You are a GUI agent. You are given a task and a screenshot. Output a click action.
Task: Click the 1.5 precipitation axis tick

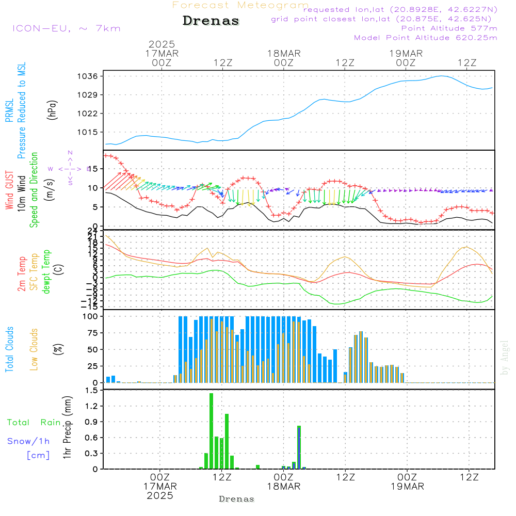(91, 390)
